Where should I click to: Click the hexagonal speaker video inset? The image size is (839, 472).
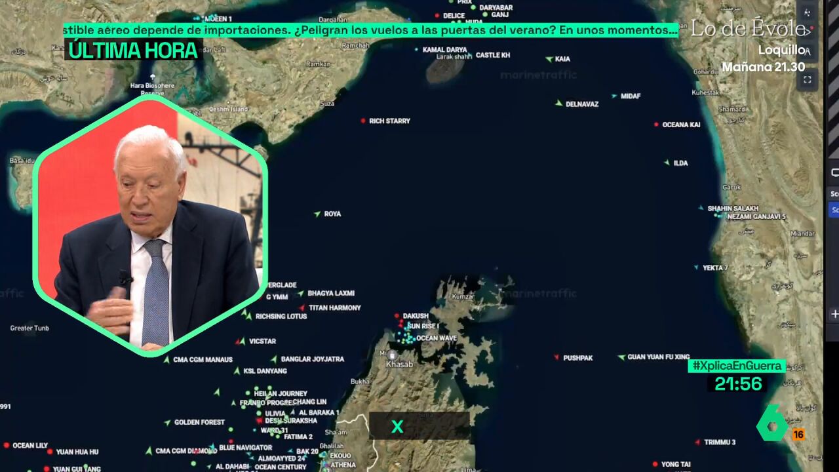[x=149, y=226]
